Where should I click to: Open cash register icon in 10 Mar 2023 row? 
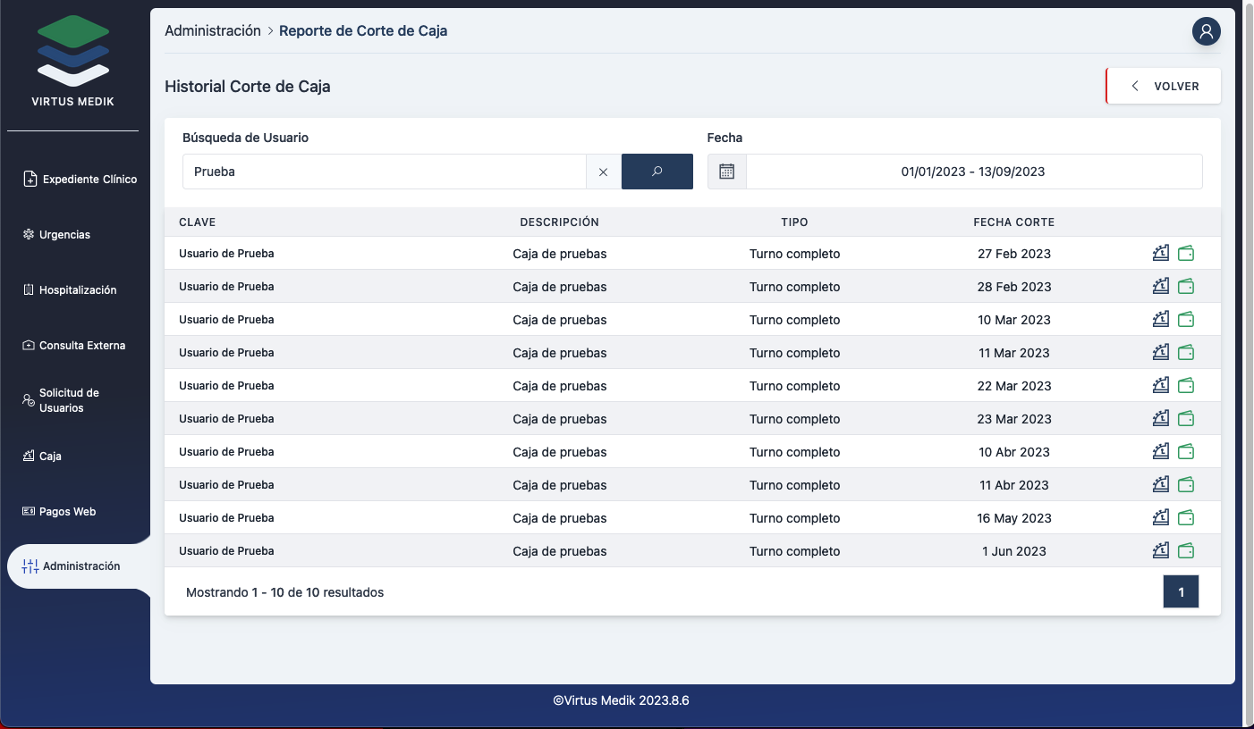tap(1161, 320)
